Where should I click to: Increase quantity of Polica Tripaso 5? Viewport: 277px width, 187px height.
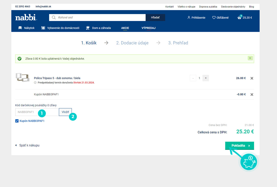206,78
